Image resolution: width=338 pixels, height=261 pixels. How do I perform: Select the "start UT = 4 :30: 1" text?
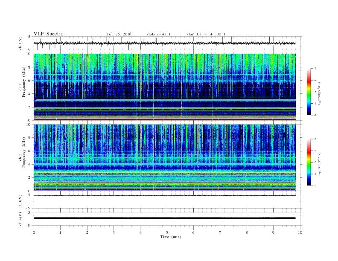206,34
